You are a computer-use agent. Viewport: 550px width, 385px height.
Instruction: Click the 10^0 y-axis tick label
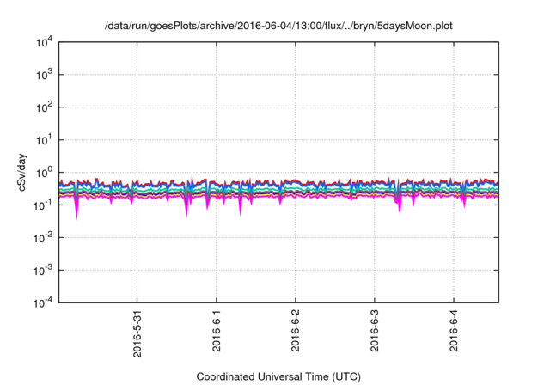[x=45, y=173]
